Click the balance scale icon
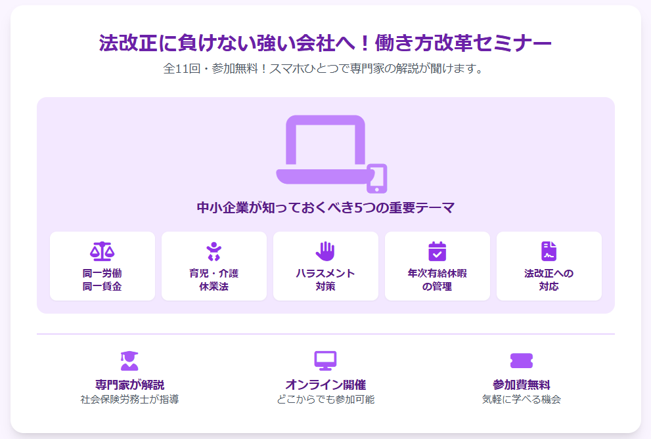 click(102, 251)
